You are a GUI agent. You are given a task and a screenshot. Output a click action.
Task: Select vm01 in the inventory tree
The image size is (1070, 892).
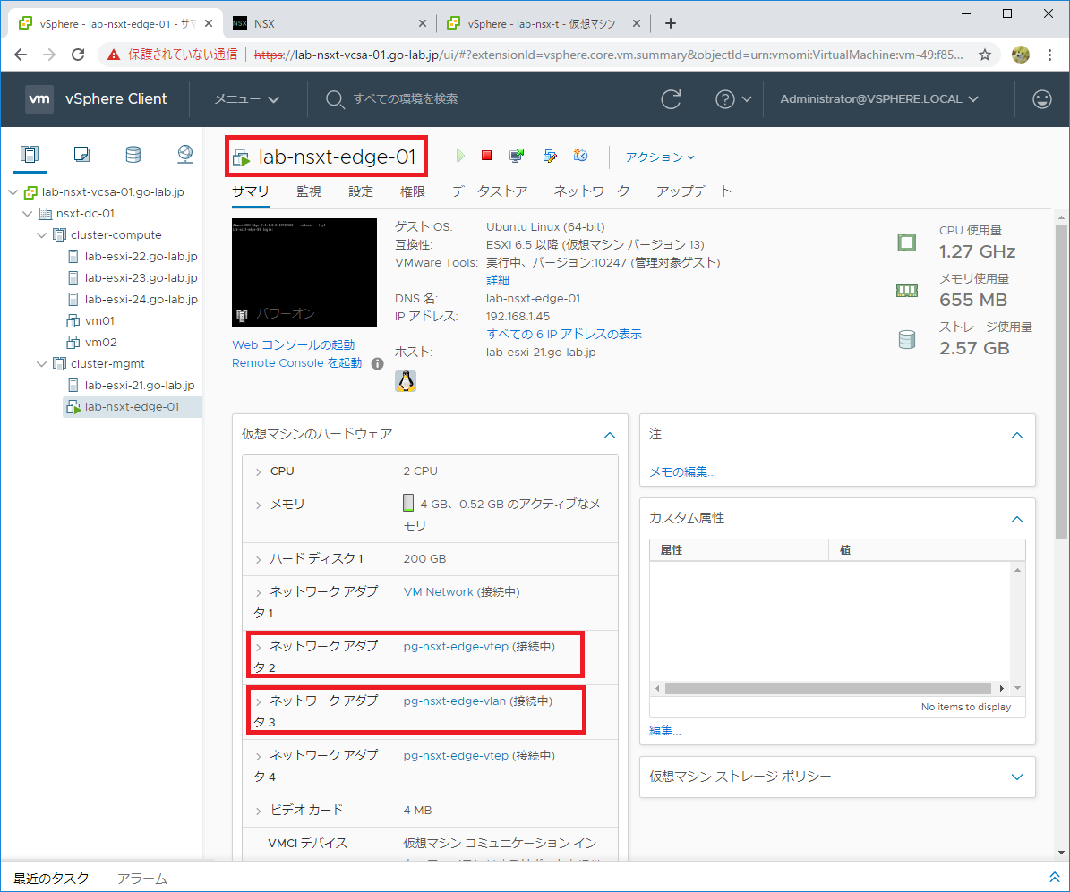99,320
